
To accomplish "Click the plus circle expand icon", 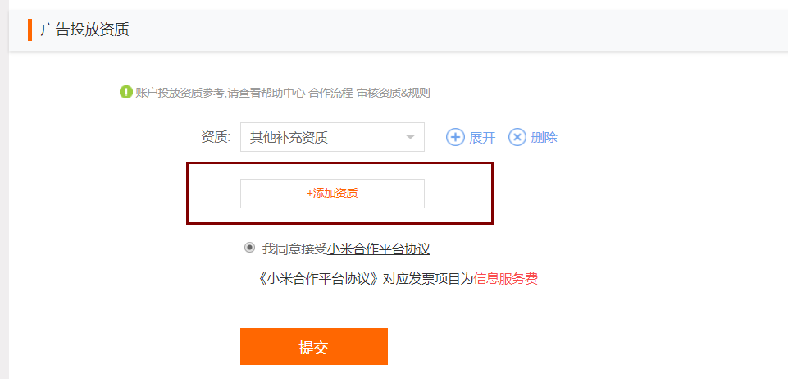I will 455,137.
